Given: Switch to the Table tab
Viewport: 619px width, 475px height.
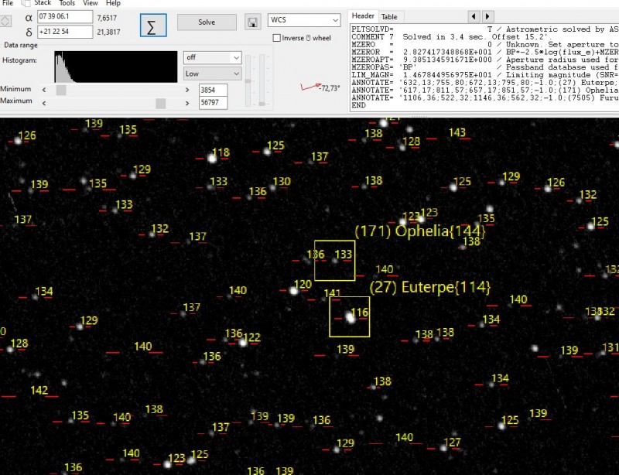Looking at the screenshot, I should [389, 17].
